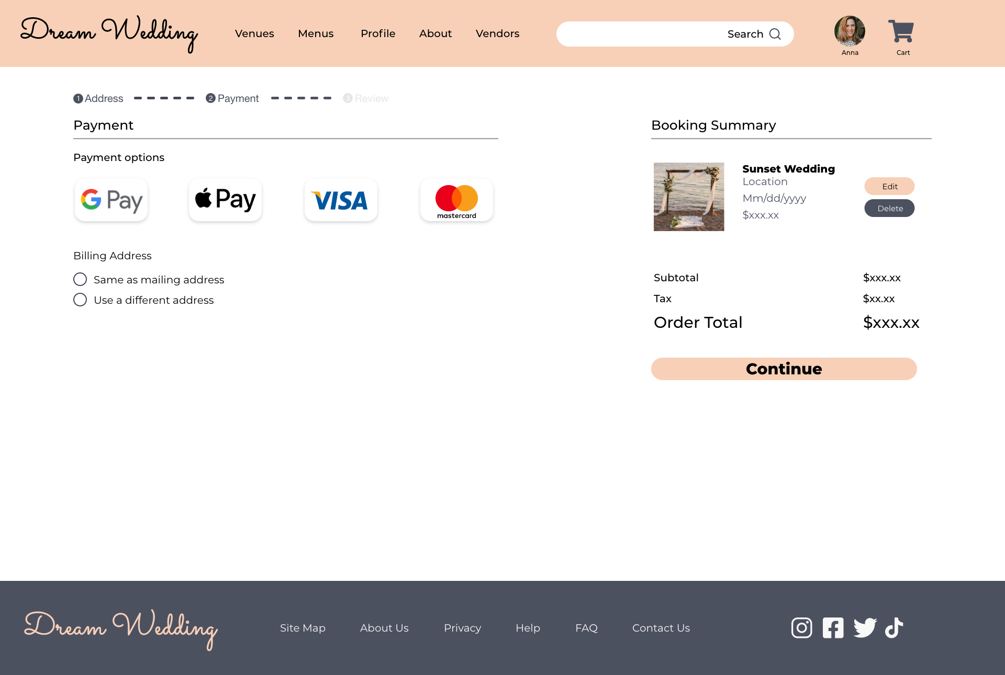Open the TikTok icon in footer
Screen dimensions: 1005x675
pyautogui.click(x=894, y=627)
